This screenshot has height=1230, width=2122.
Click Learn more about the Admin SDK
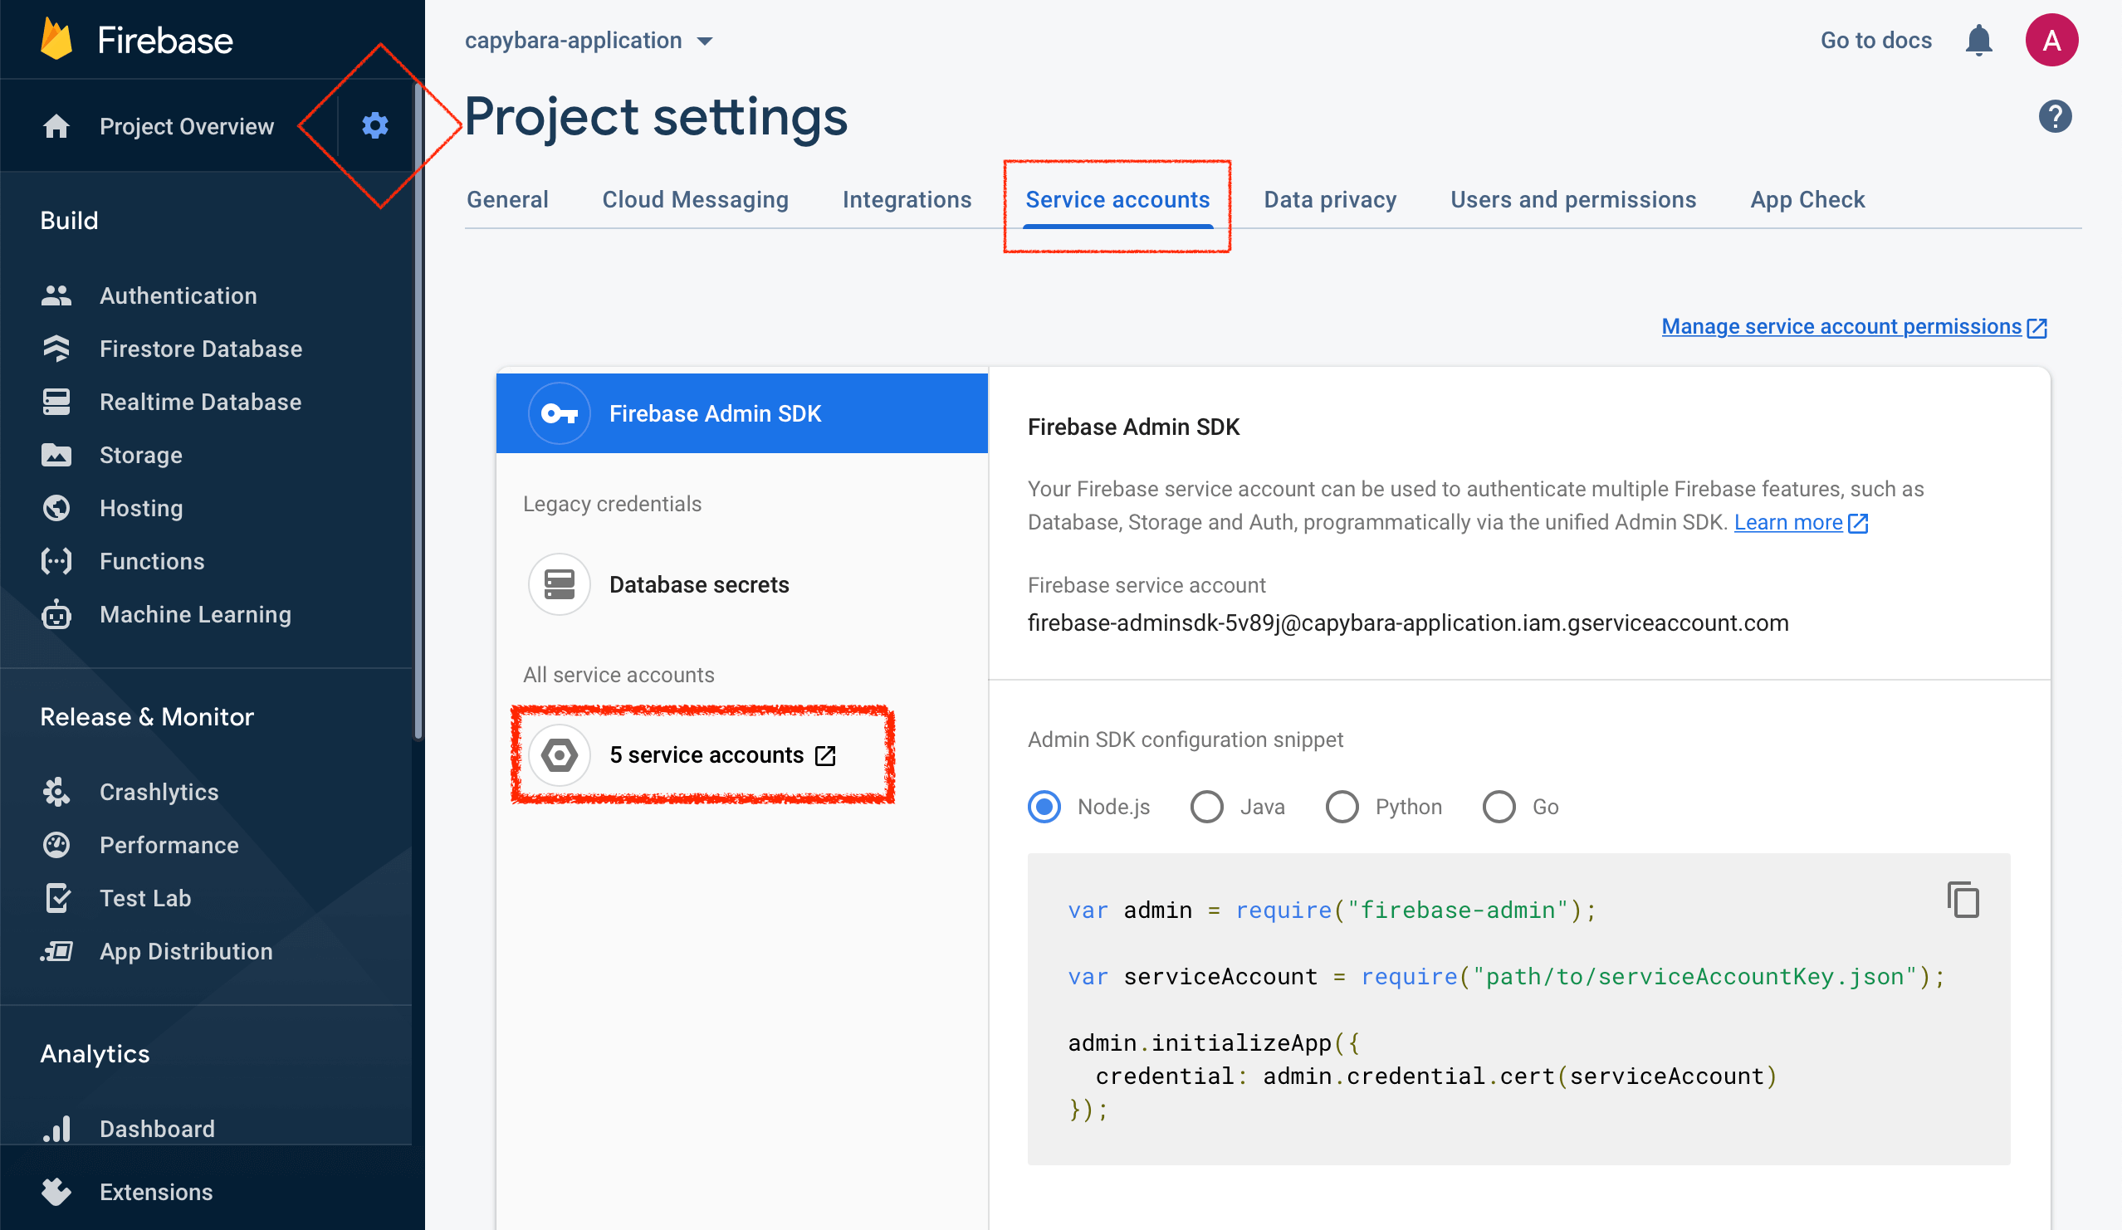click(x=1787, y=522)
